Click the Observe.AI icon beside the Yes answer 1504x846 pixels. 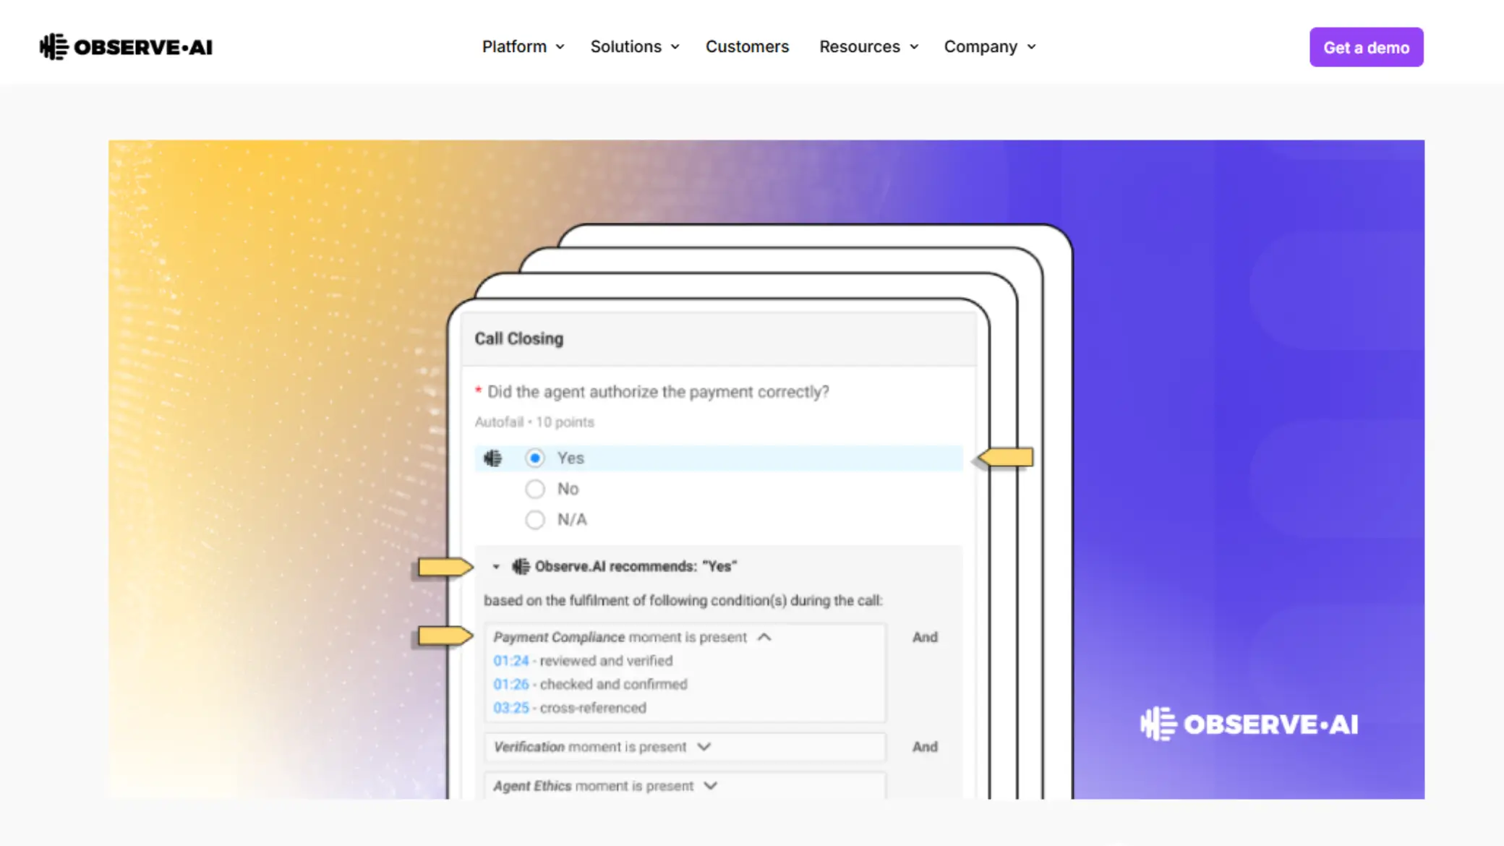coord(492,457)
